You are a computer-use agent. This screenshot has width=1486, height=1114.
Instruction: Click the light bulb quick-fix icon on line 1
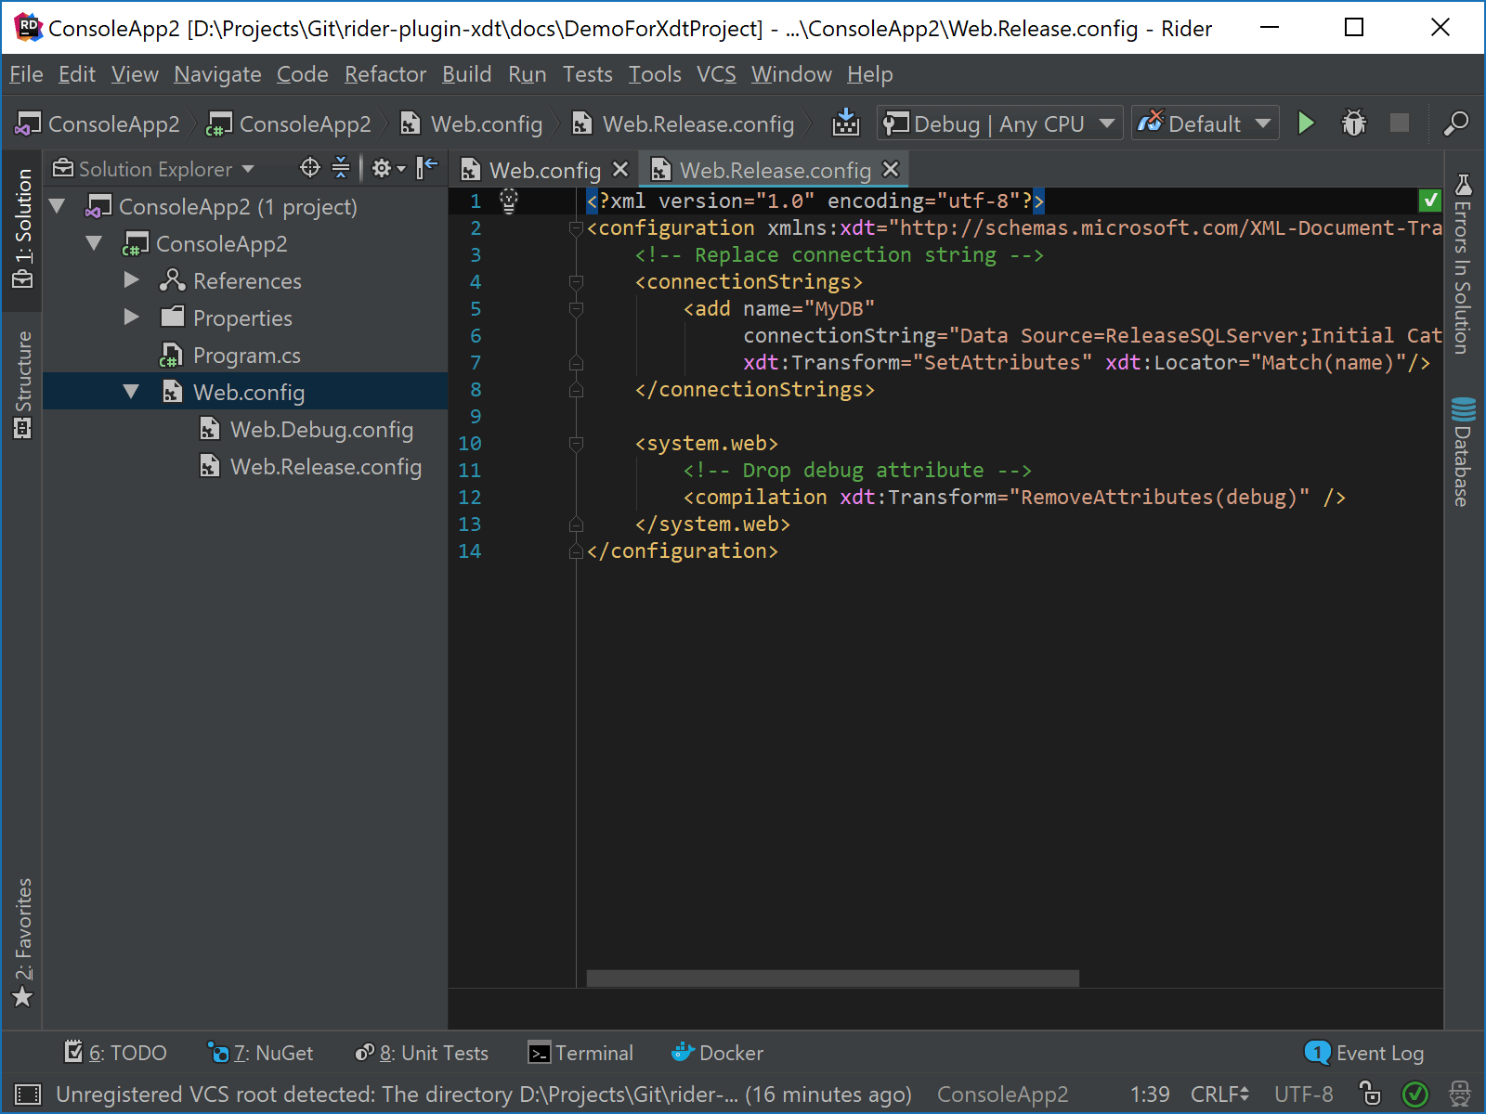coord(509,201)
